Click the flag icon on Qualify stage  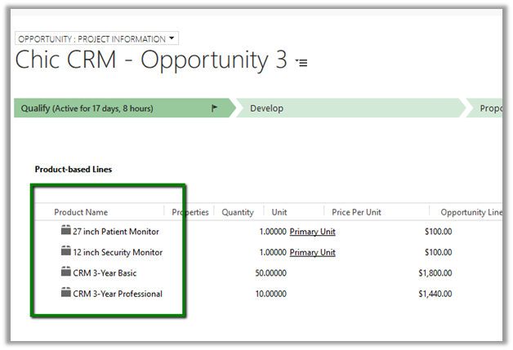pyautogui.click(x=215, y=109)
